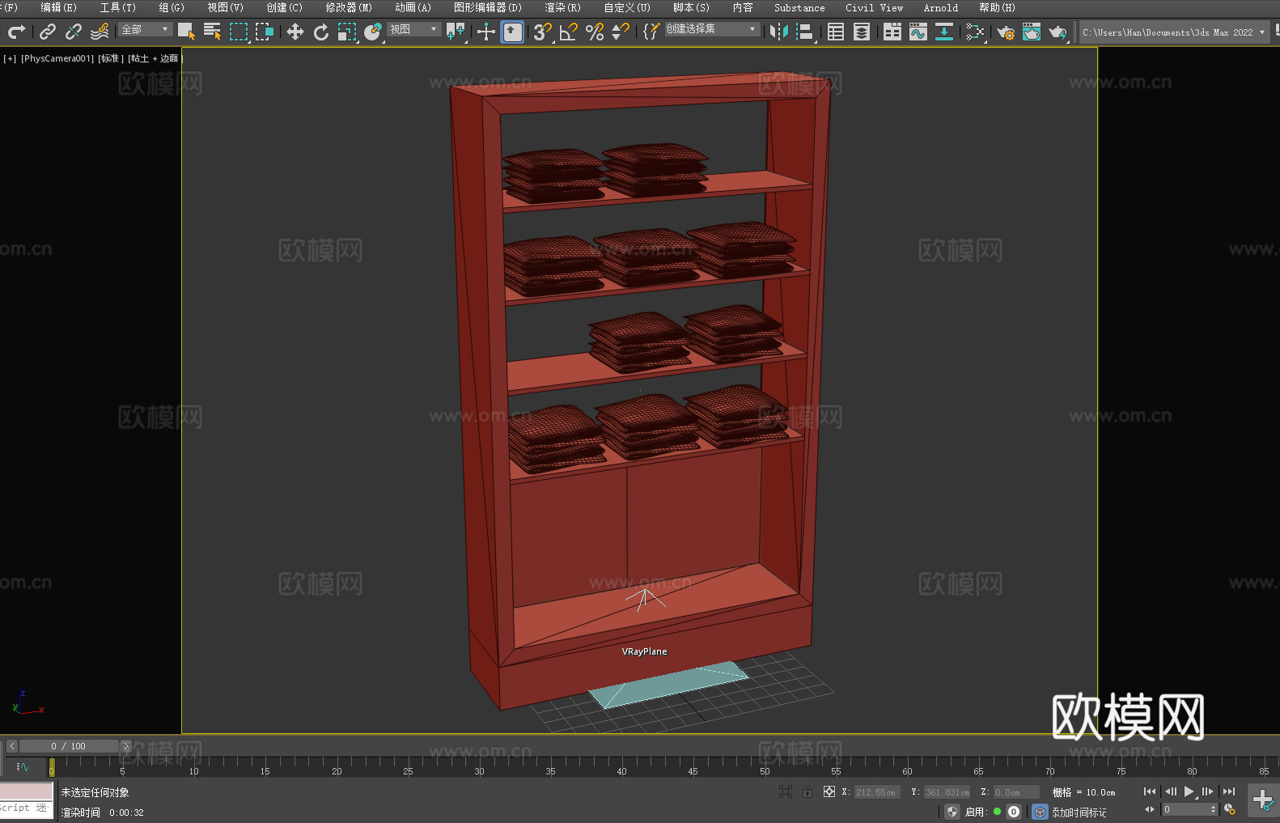
Task: Toggle Selection Lock icon
Action: coord(807,791)
